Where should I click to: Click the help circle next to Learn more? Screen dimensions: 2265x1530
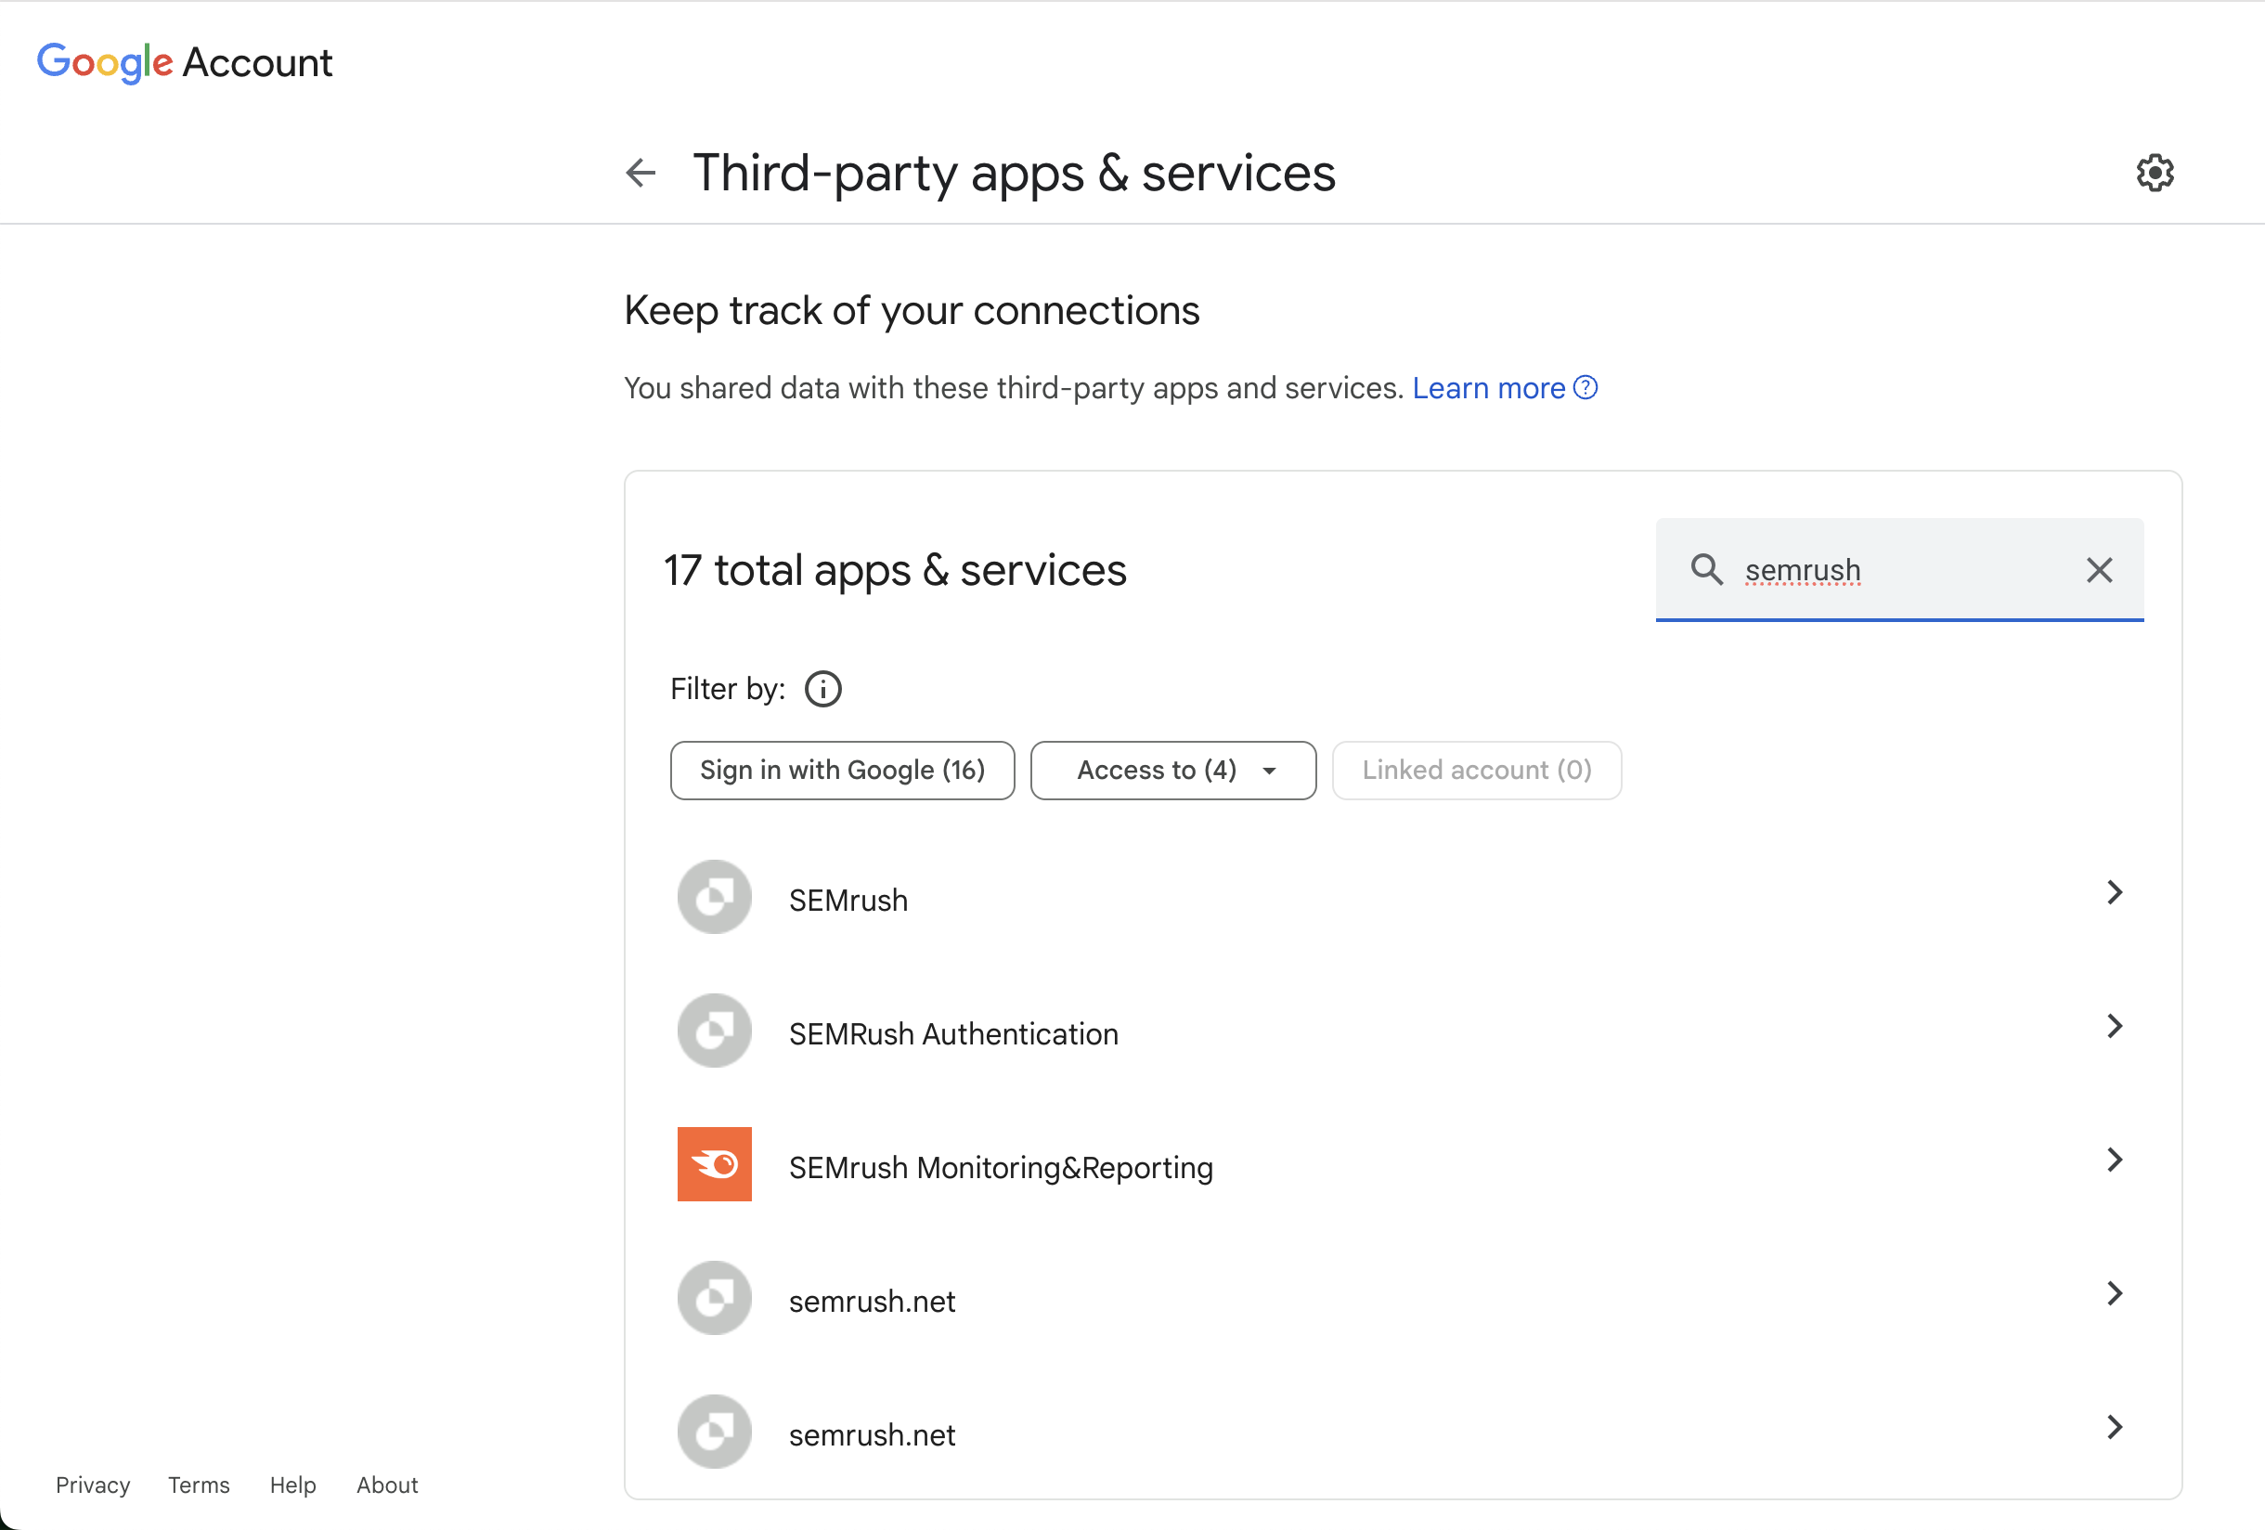tap(1585, 388)
